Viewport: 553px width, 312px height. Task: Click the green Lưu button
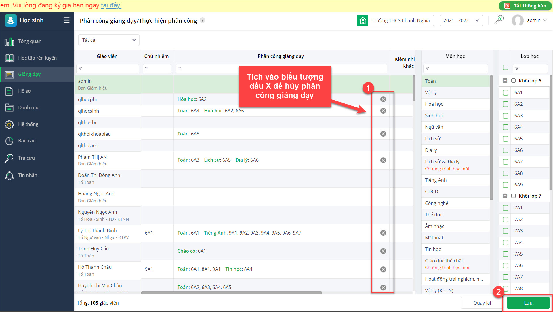[528, 303]
